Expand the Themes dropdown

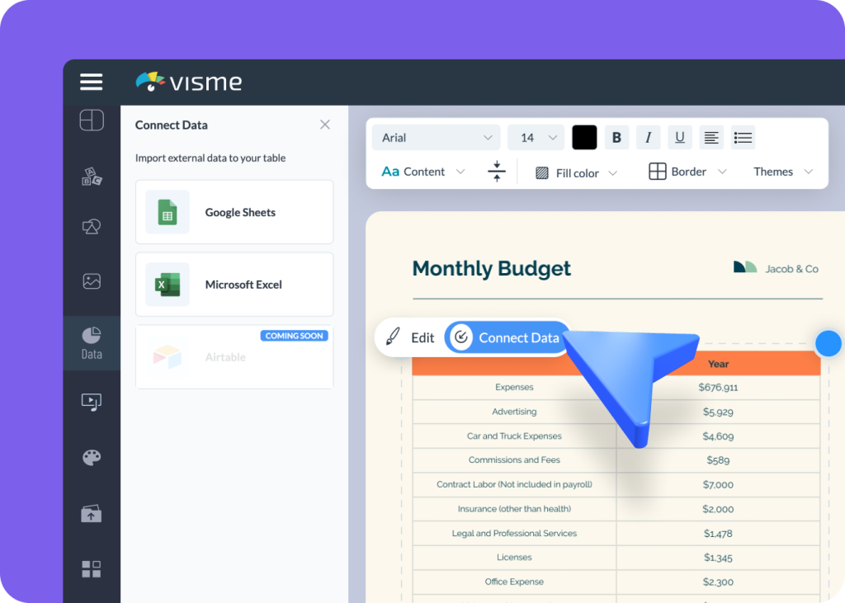pyautogui.click(x=781, y=172)
